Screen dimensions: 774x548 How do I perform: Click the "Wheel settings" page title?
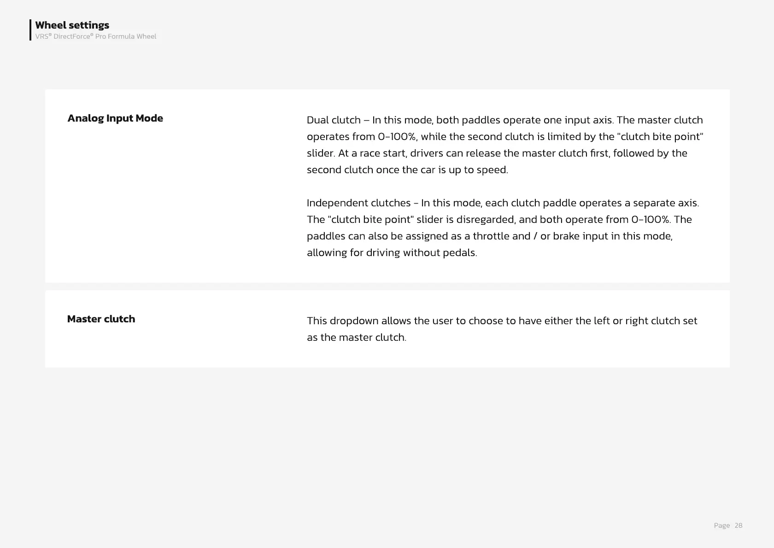(x=72, y=25)
